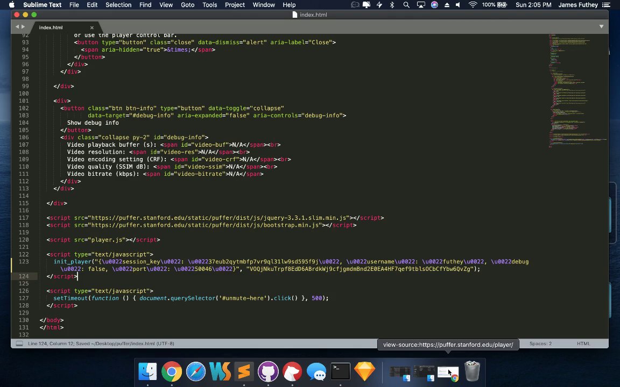
Task: Open the Tools menu
Action: point(209,5)
